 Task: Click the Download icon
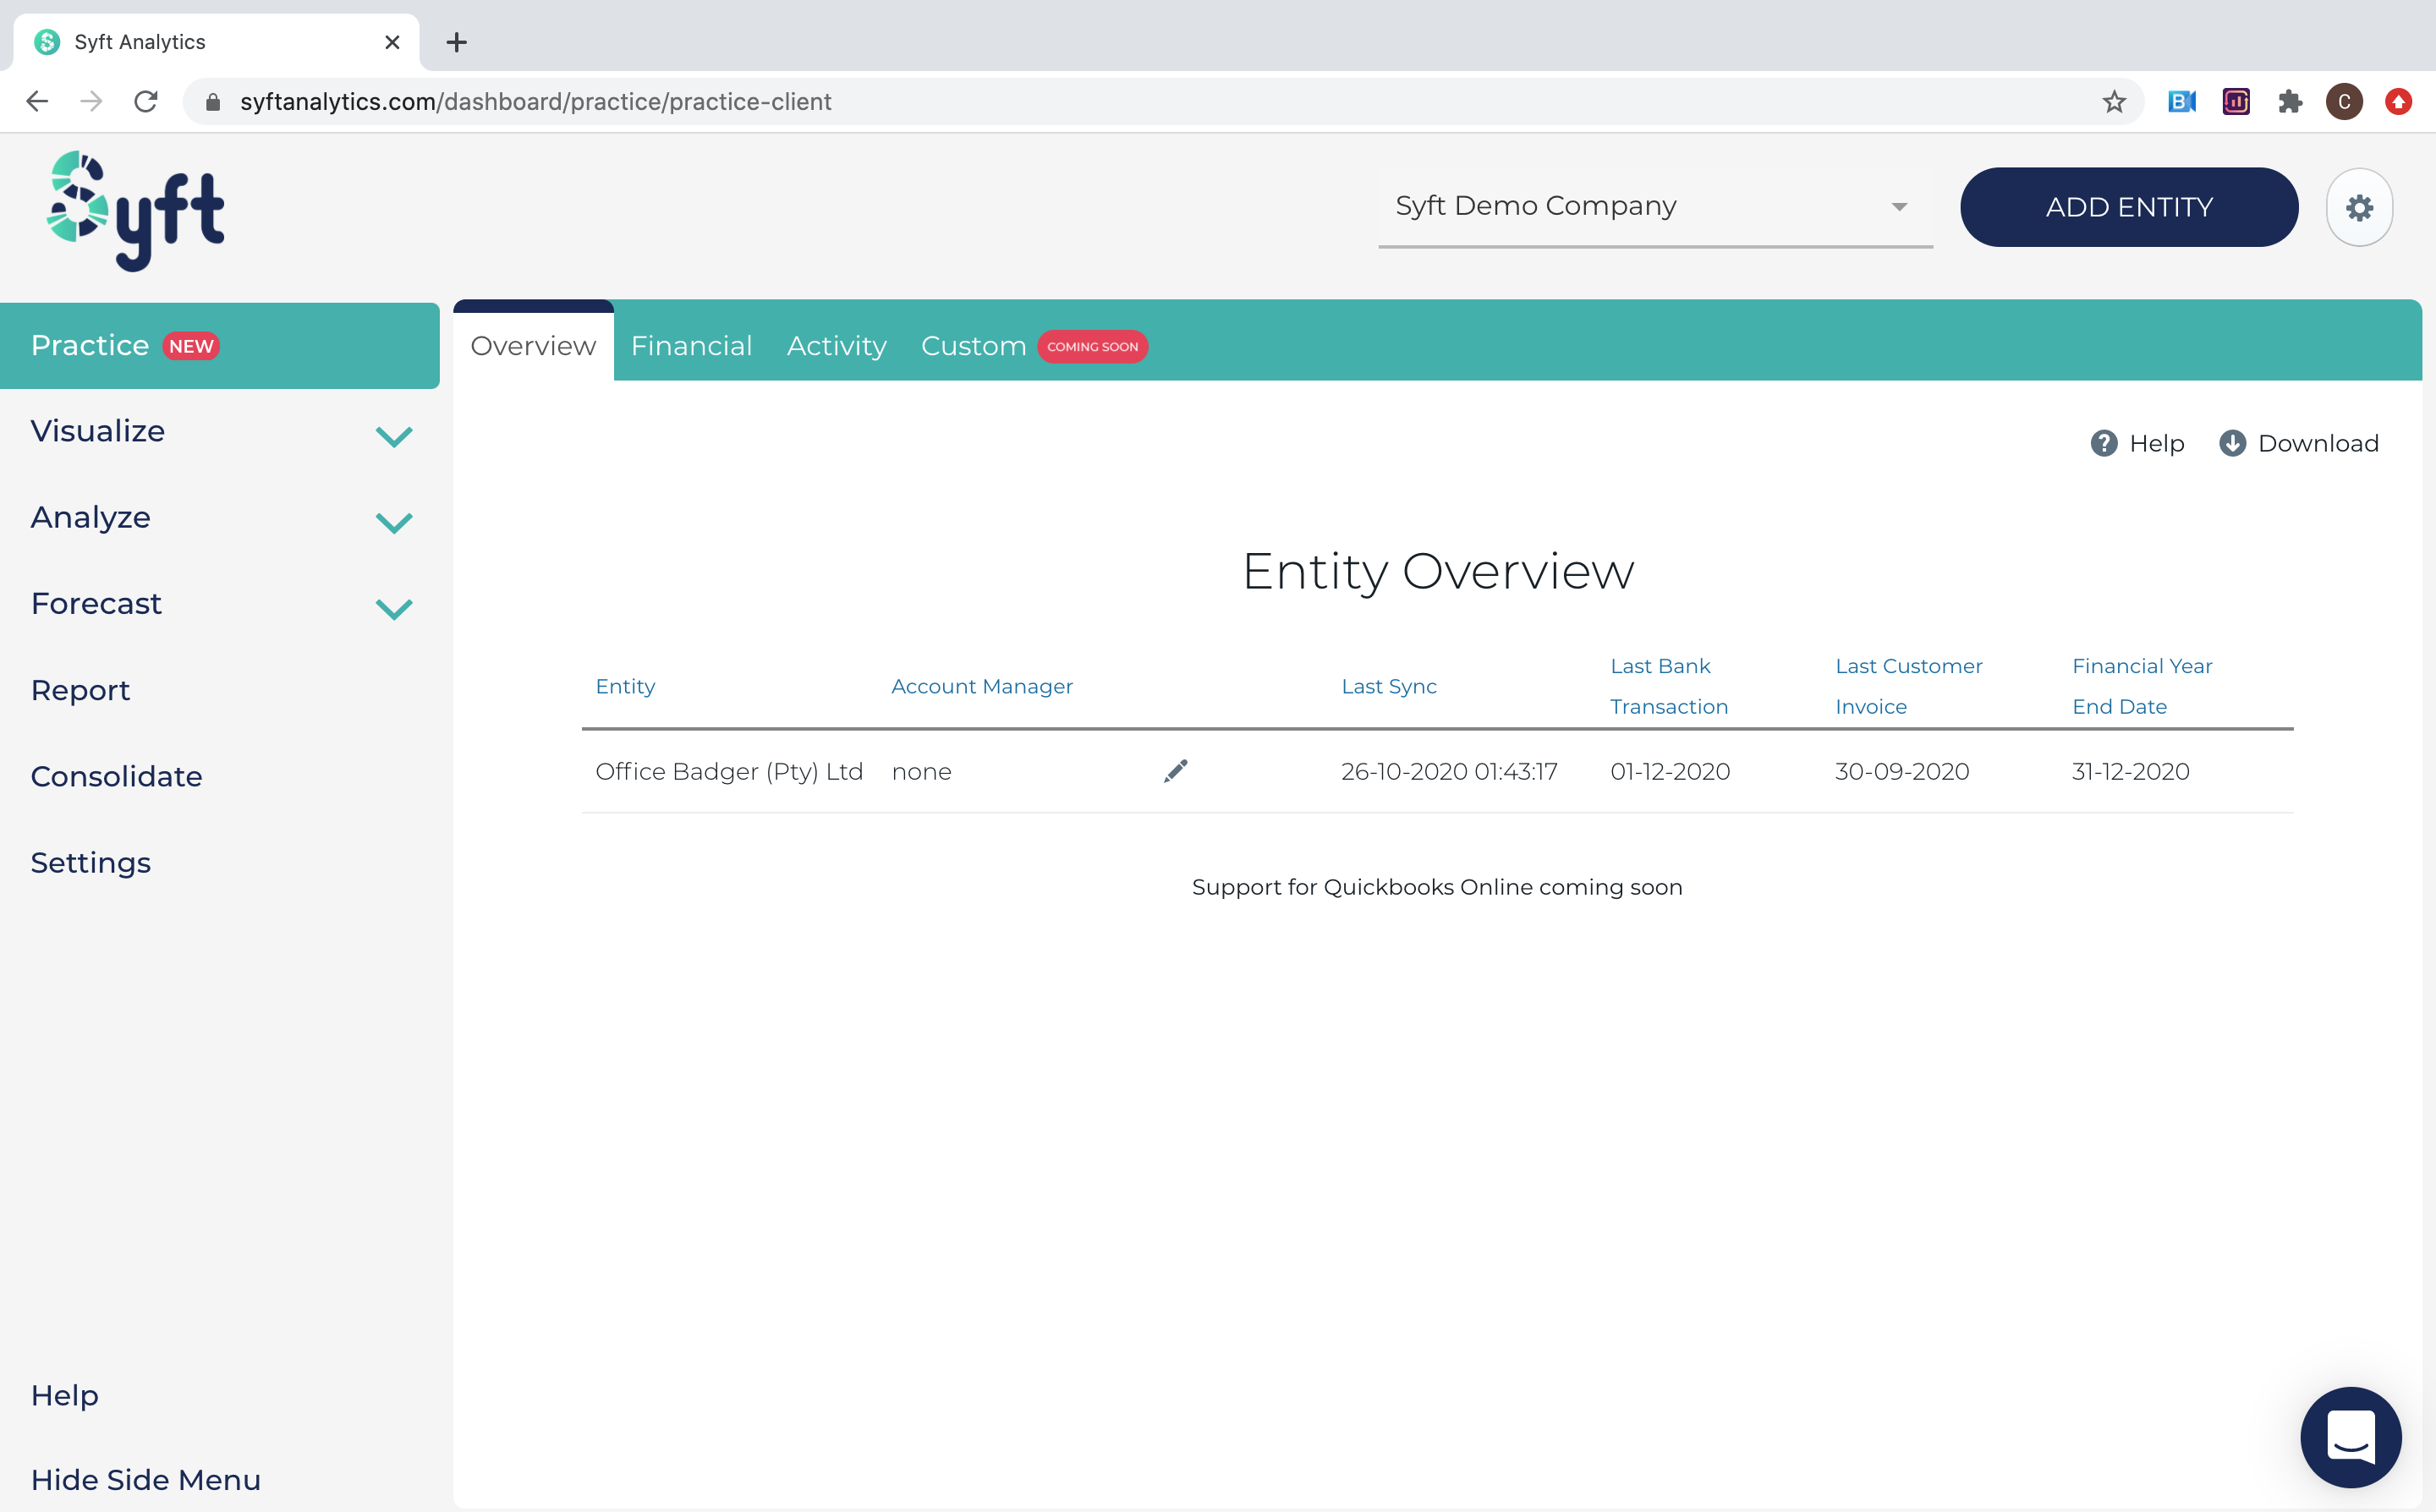point(2233,443)
